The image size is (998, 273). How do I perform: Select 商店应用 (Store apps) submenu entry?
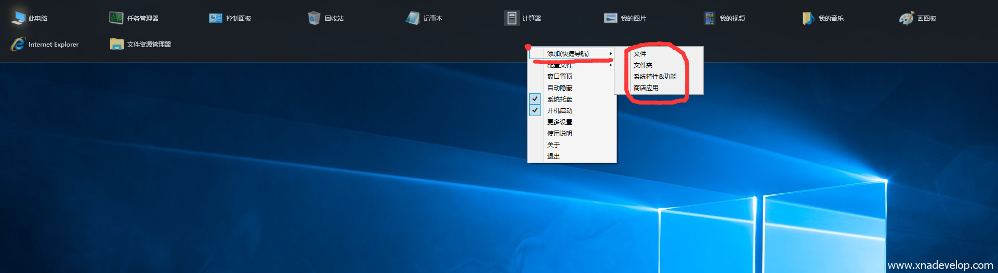pyautogui.click(x=646, y=88)
